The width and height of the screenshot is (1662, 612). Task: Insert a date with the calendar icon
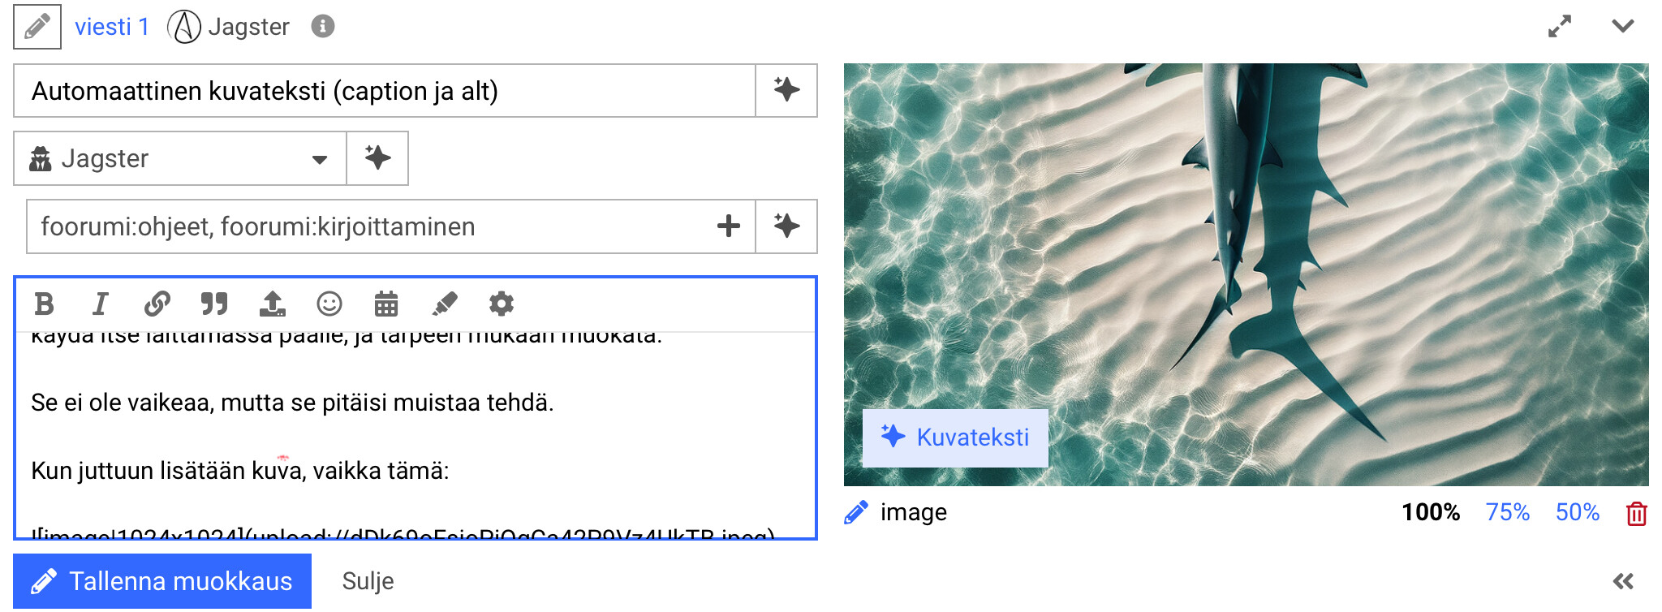coord(386,304)
